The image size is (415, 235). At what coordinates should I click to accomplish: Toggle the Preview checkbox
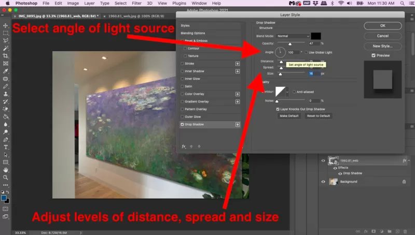[374, 55]
